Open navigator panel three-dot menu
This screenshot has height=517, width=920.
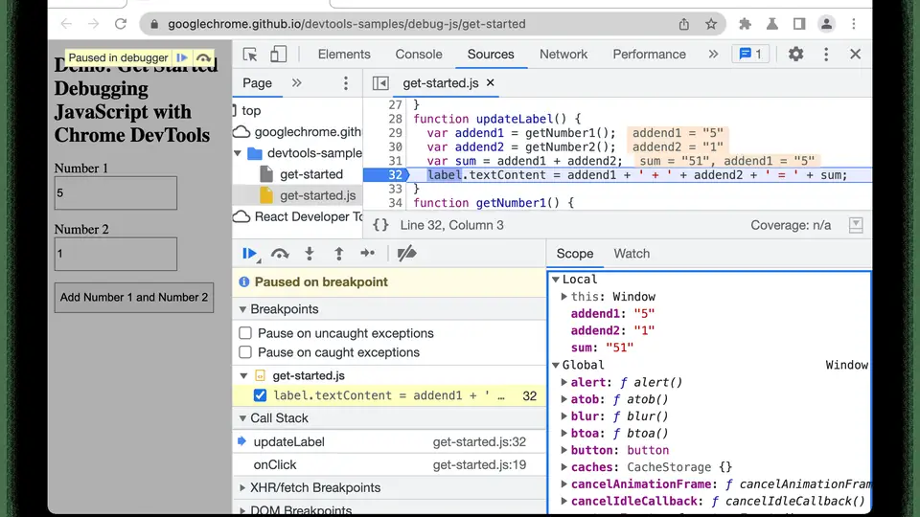(x=346, y=83)
